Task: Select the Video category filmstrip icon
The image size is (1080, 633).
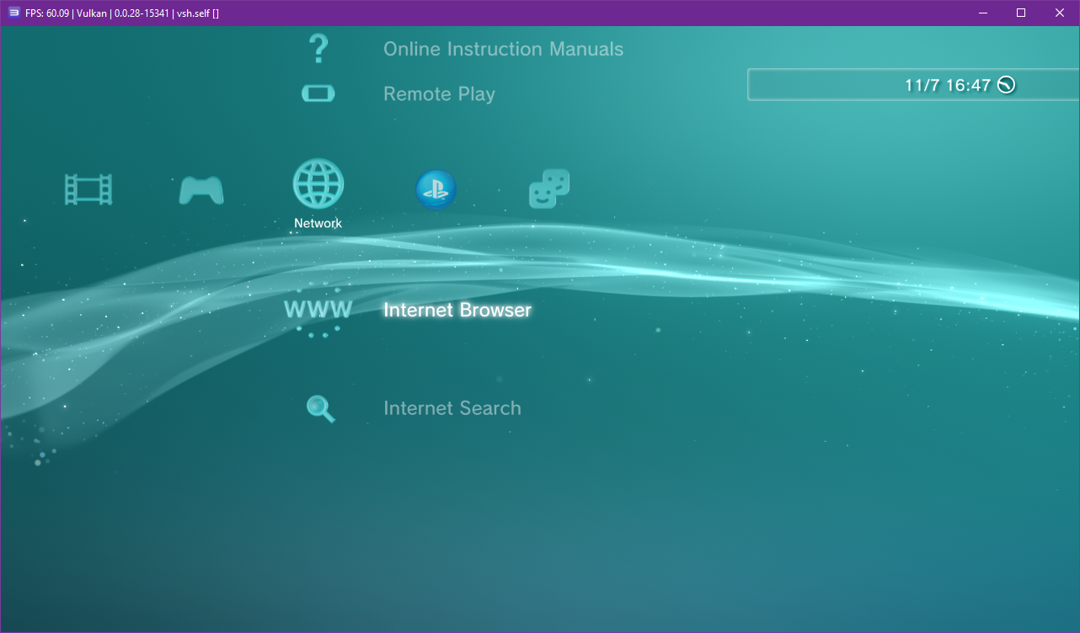Action: 88,189
